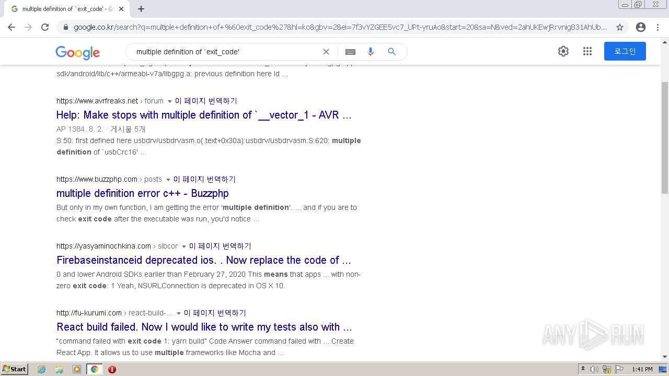The height and width of the screenshot is (376, 669).
Task: Go forward to next page
Action: 28,27
